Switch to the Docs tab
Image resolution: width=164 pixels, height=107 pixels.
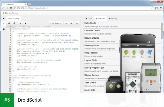coord(89,19)
